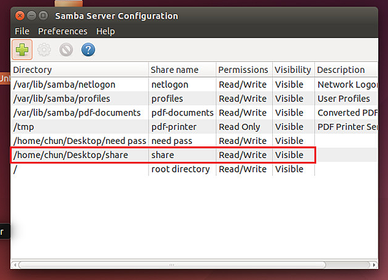The width and height of the screenshot is (388, 280).
Task: Open the Preferences menu
Action: [x=63, y=31]
